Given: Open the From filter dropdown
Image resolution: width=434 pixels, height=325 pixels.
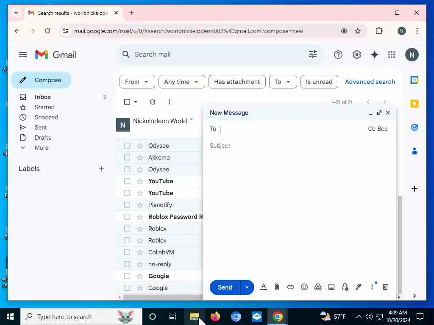Looking at the screenshot, I should tap(137, 82).
